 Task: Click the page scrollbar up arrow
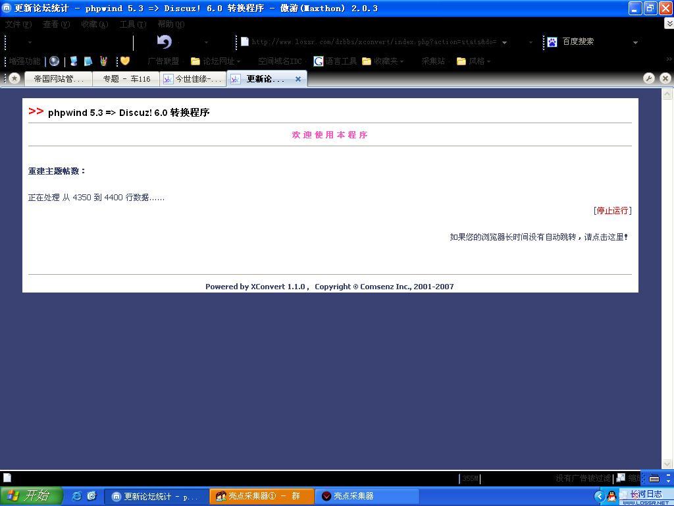click(667, 94)
